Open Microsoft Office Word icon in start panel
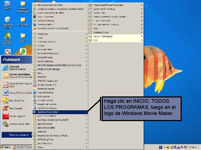The image size is (201, 150). pos(6,93)
